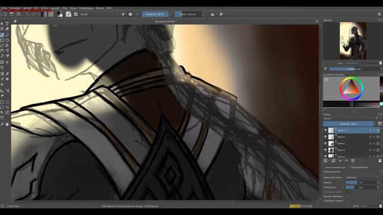Select the Color Picker eyedropper tool
This screenshot has height=215, width=383.
point(7,73)
